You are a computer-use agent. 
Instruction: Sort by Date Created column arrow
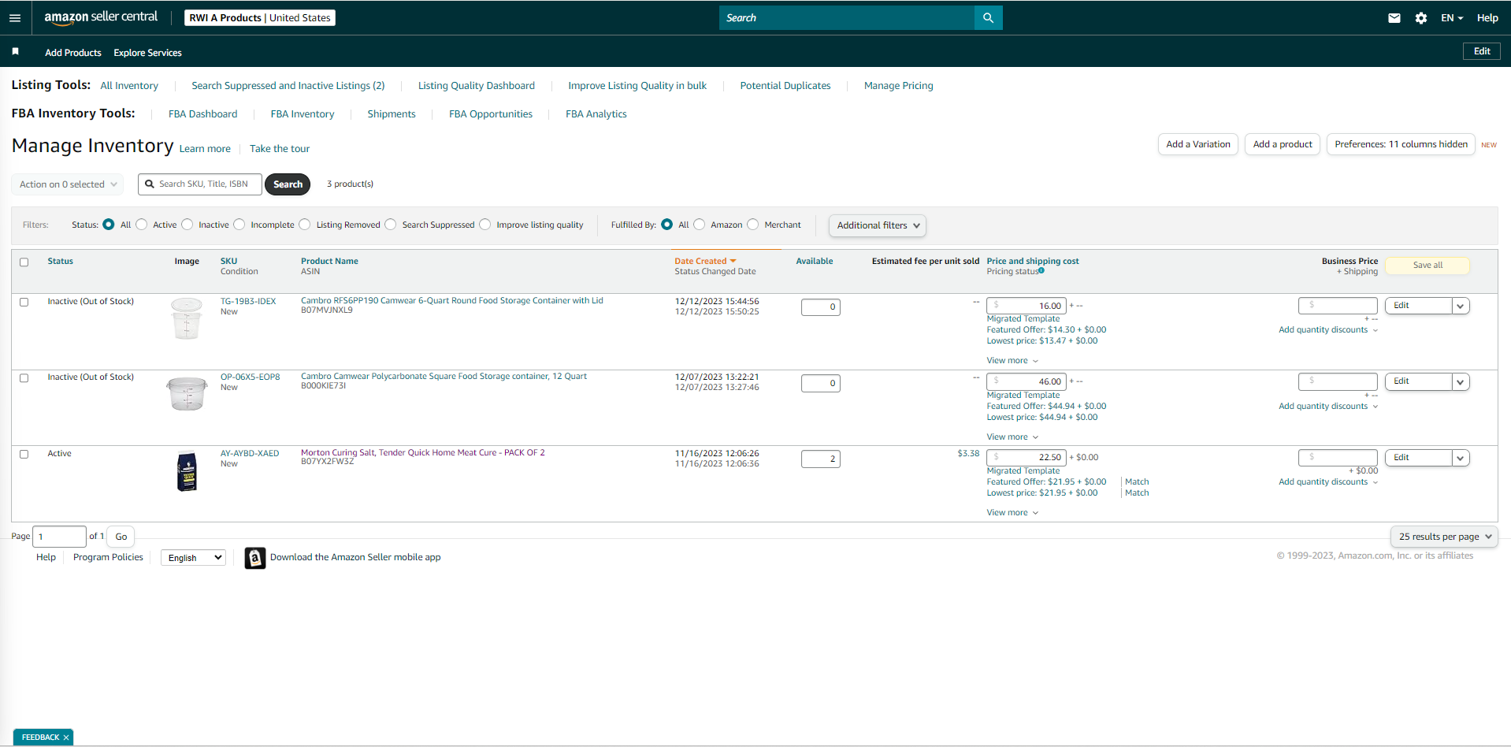click(x=733, y=262)
